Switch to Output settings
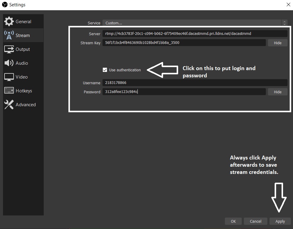293x229 pixels. pyautogui.click(x=23, y=49)
